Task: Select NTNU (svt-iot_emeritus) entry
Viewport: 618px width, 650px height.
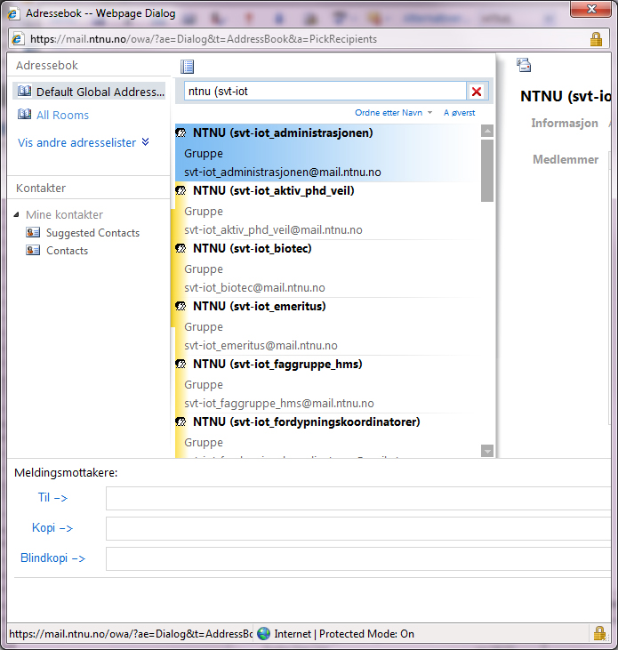Action: (x=327, y=326)
